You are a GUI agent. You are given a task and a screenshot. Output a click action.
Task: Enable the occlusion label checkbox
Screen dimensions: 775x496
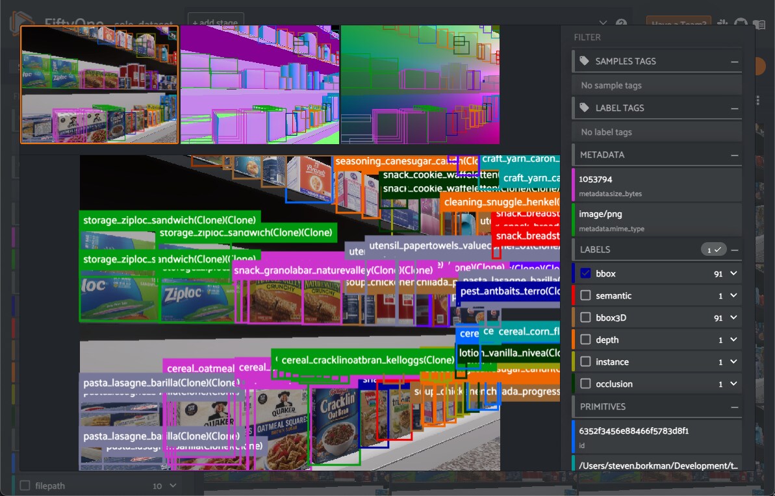[x=586, y=384]
